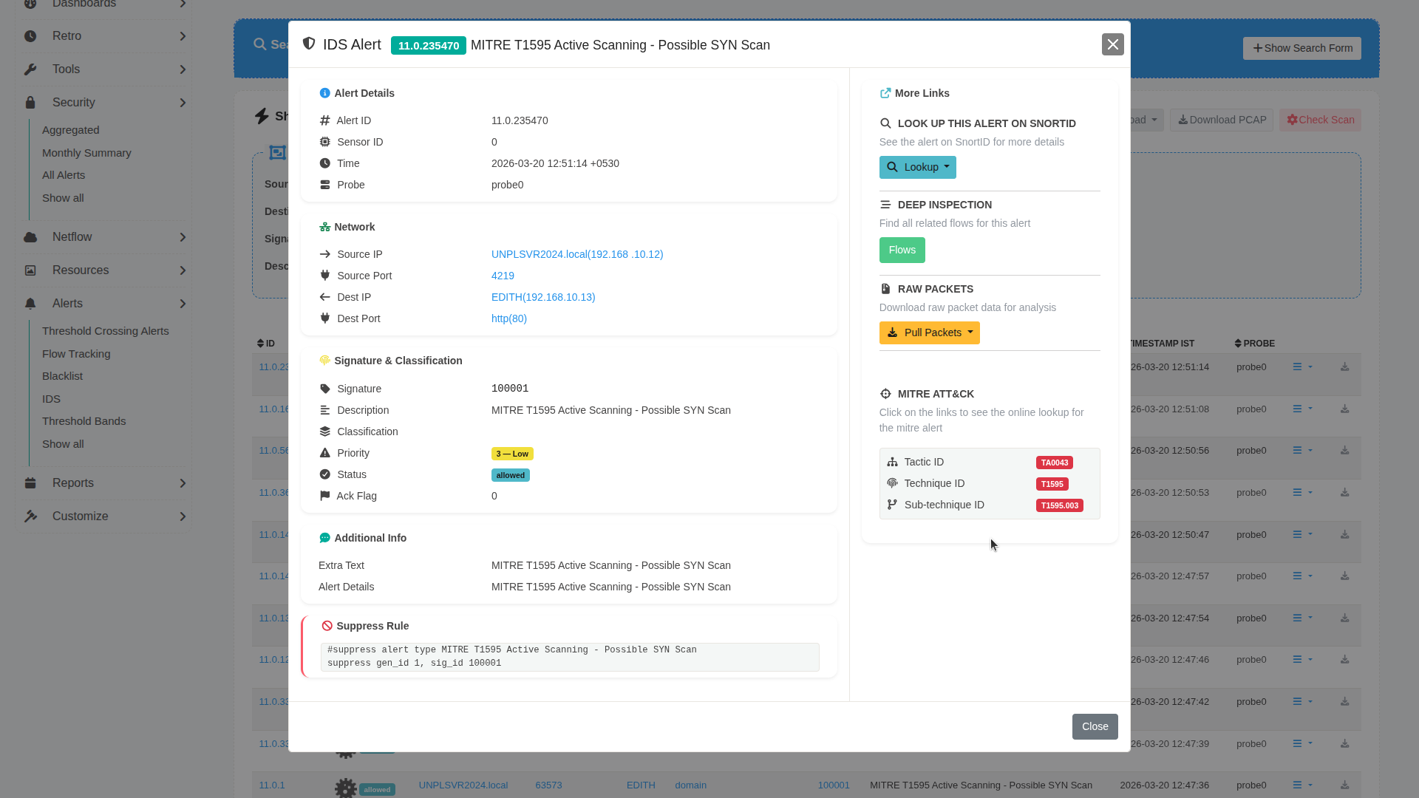Click the Reports briefcase icon in sidebar
This screenshot has height=798, width=1419.
30,483
